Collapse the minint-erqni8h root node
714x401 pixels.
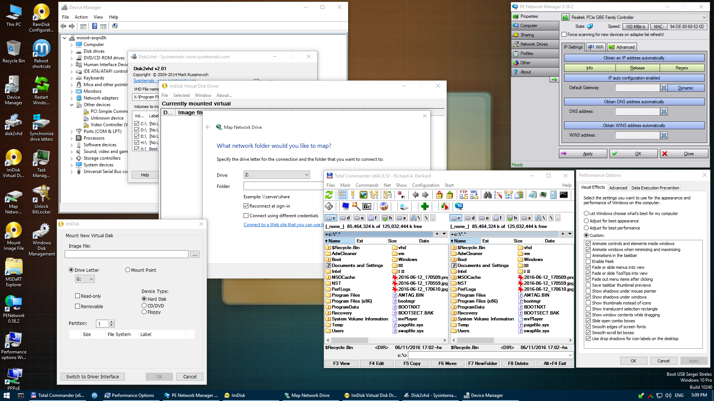pyautogui.click(x=65, y=38)
